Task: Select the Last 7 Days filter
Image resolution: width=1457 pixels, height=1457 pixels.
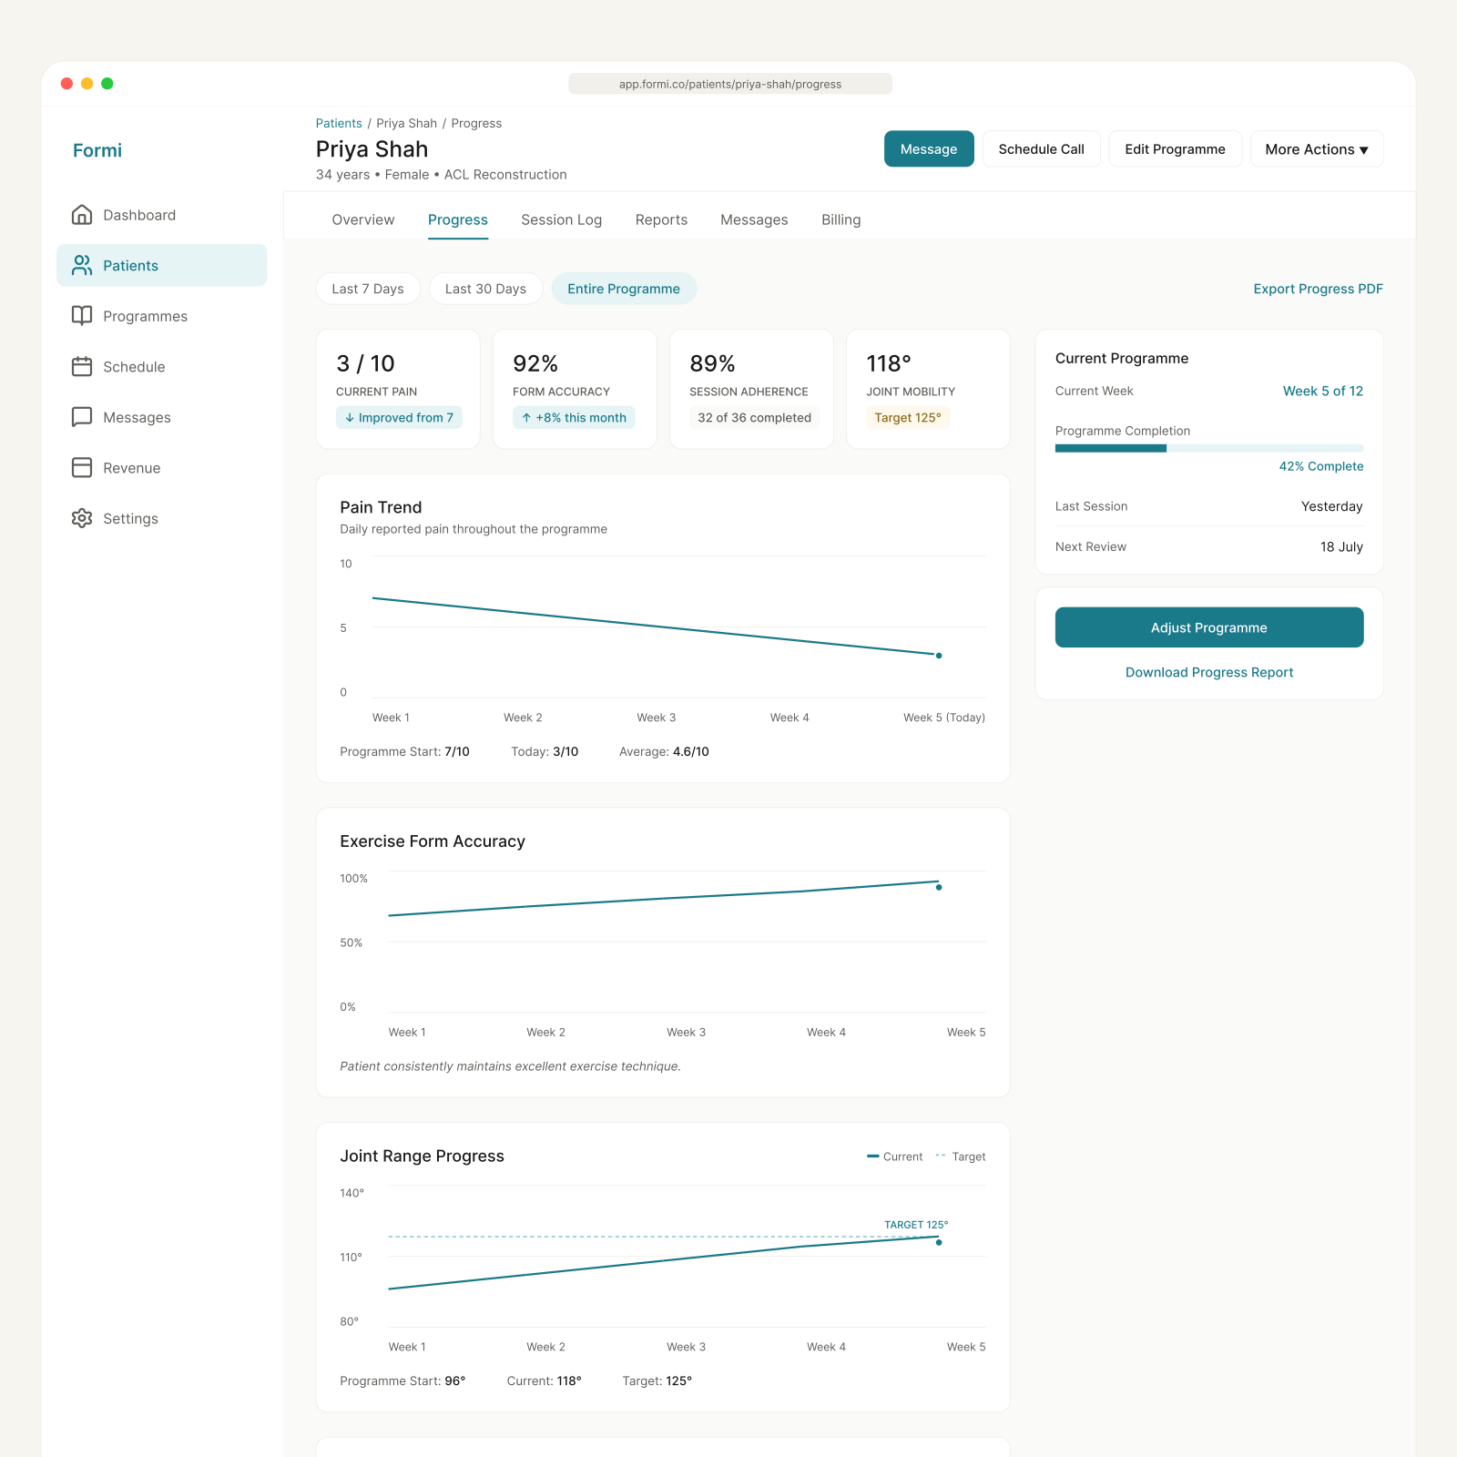Action: (x=368, y=289)
